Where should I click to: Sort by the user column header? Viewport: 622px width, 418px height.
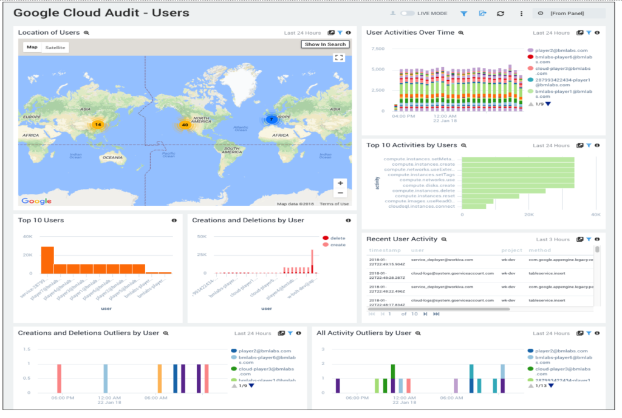pyautogui.click(x=418, y=251)
